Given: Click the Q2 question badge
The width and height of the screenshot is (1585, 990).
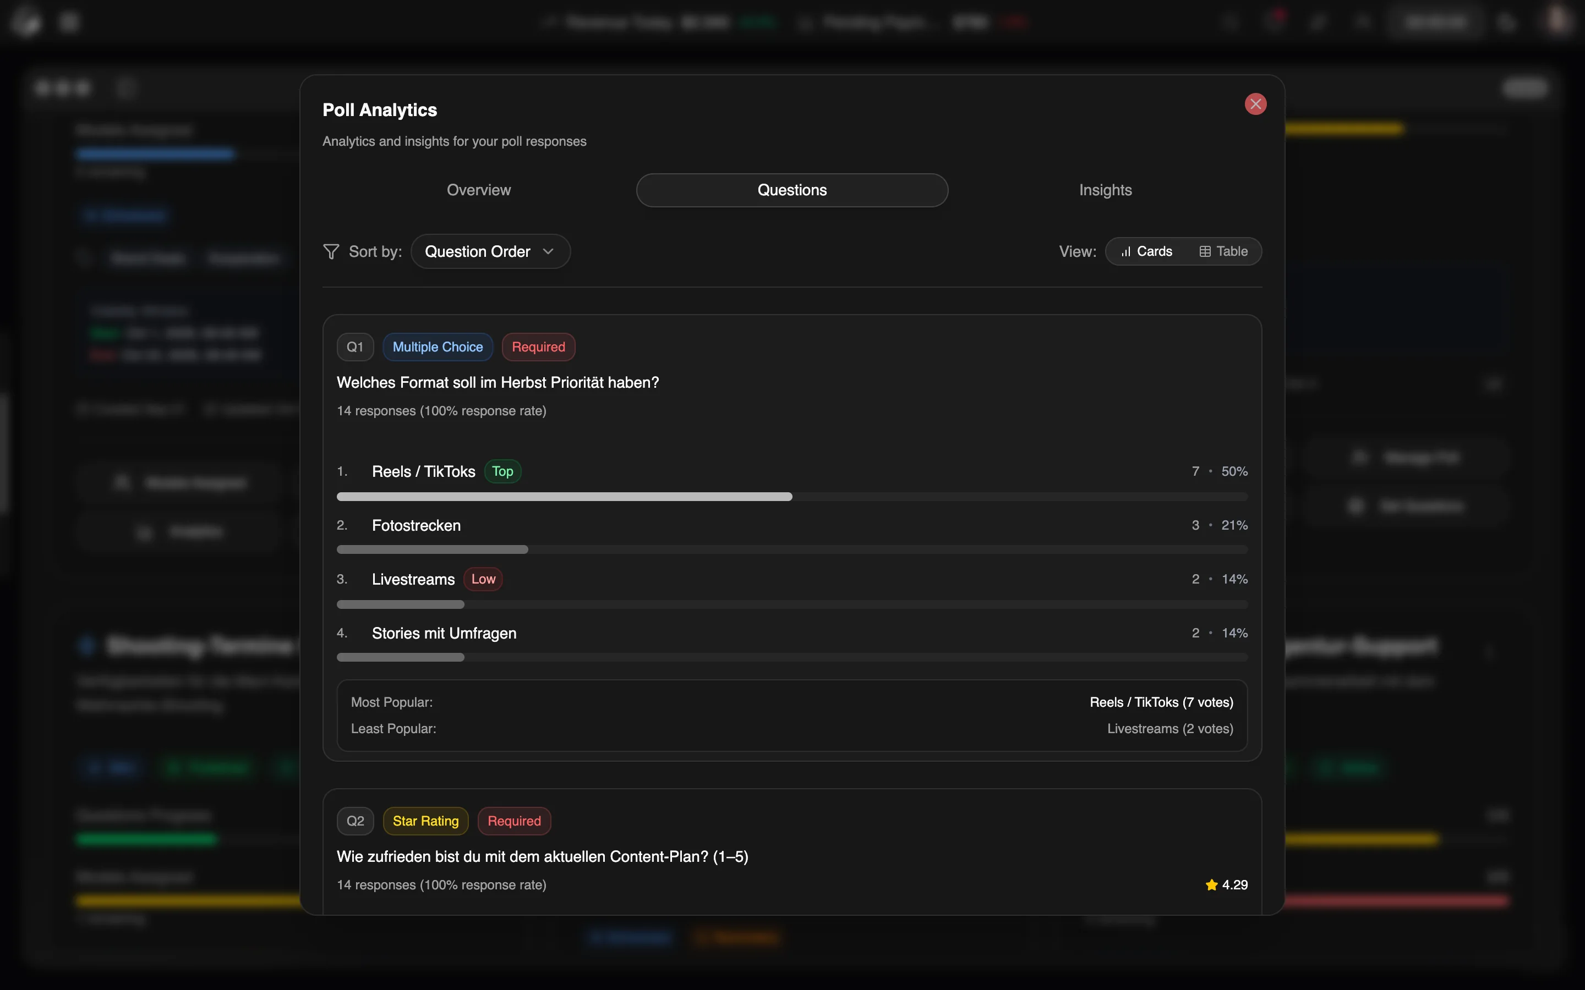Looking at the screenshot, I should click(x=355, y=821).
